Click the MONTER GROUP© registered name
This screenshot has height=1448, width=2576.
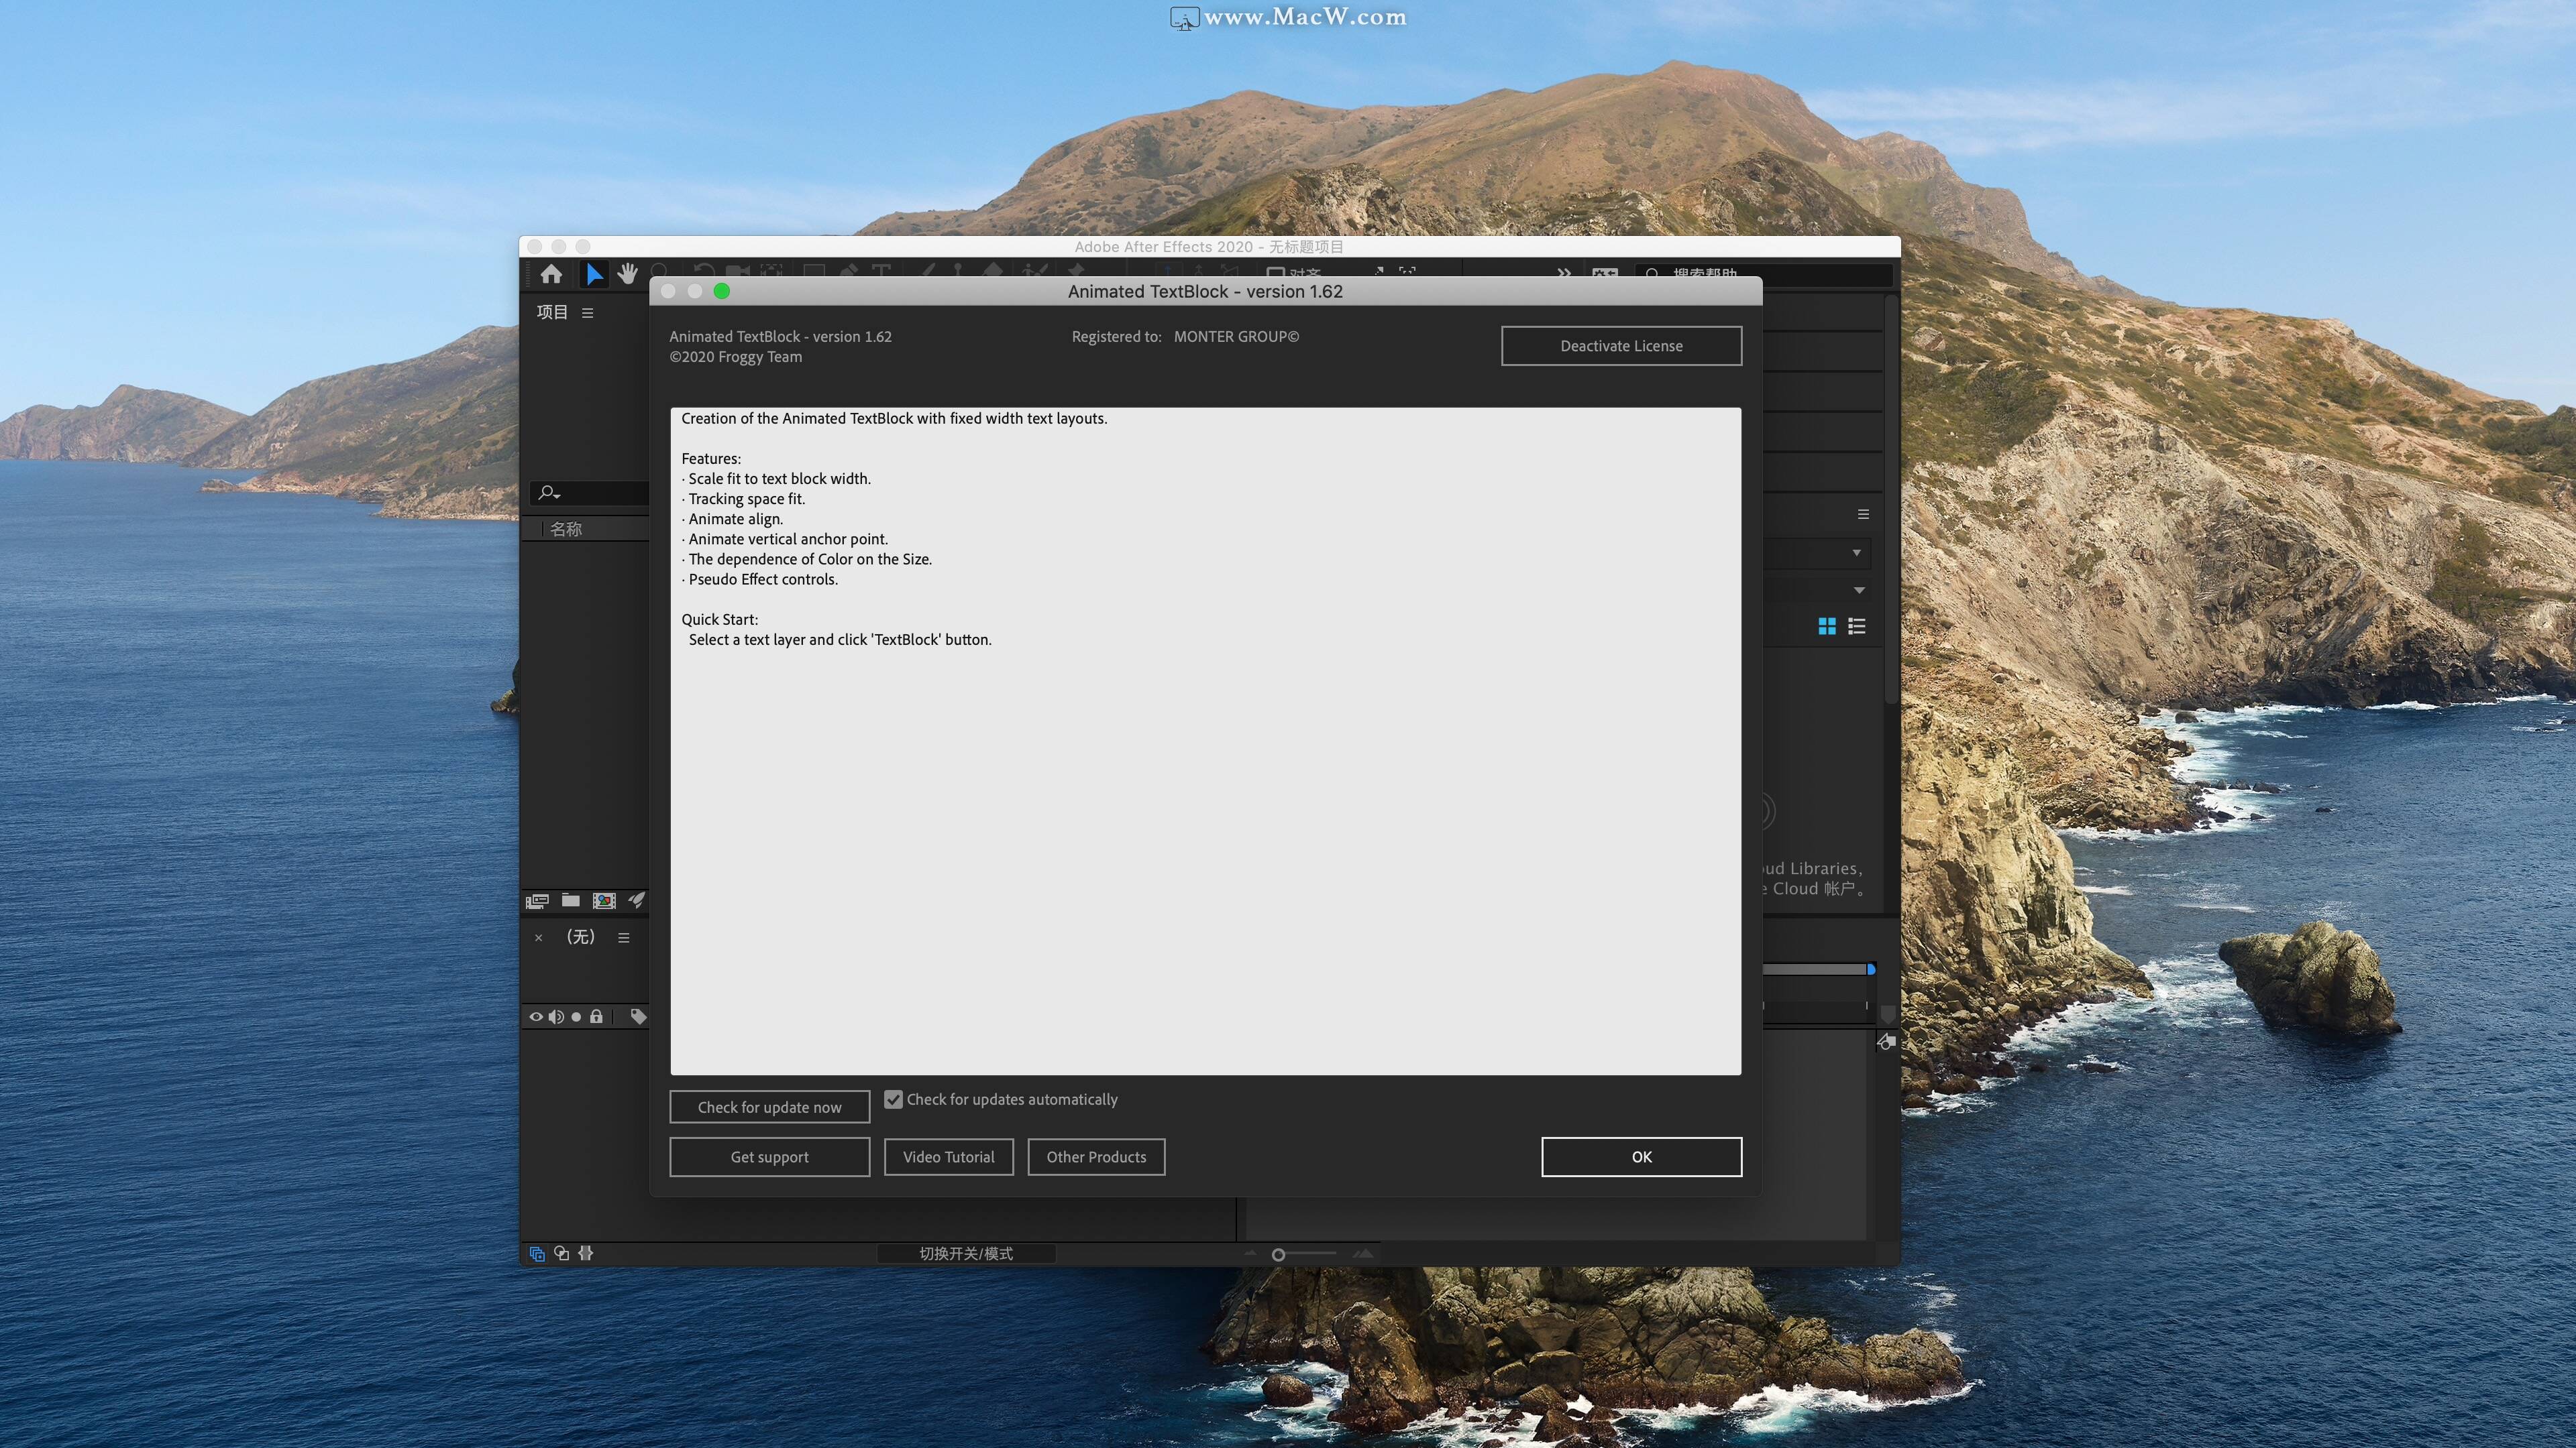click(x=1236, y=337)
